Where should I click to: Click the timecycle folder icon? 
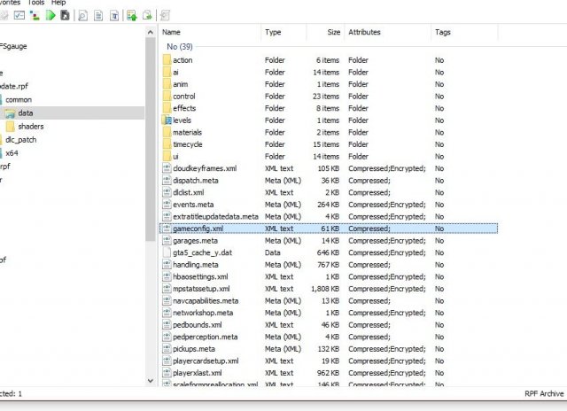(x=167, y=144)
